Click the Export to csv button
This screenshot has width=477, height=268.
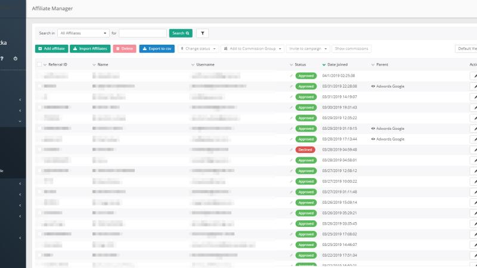click(157, 49)
